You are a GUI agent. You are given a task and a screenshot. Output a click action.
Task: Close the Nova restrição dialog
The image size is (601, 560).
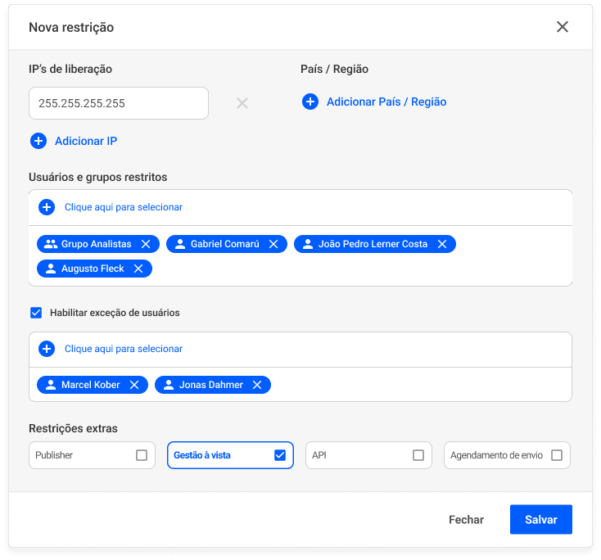[563, 27]
